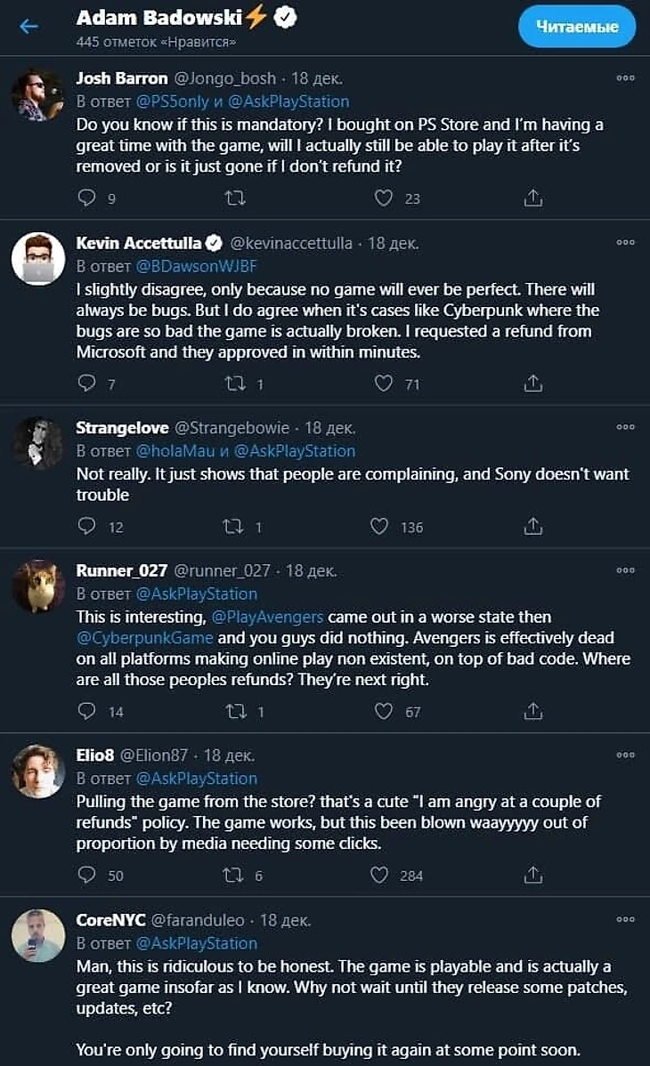Go back using the left arrow
This screenshot has height=1066, width=650.
pyautogui.click(x=29, y=26)
